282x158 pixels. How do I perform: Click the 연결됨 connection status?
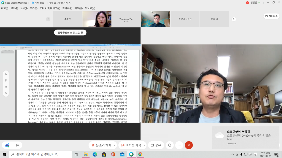coord(254,3)
